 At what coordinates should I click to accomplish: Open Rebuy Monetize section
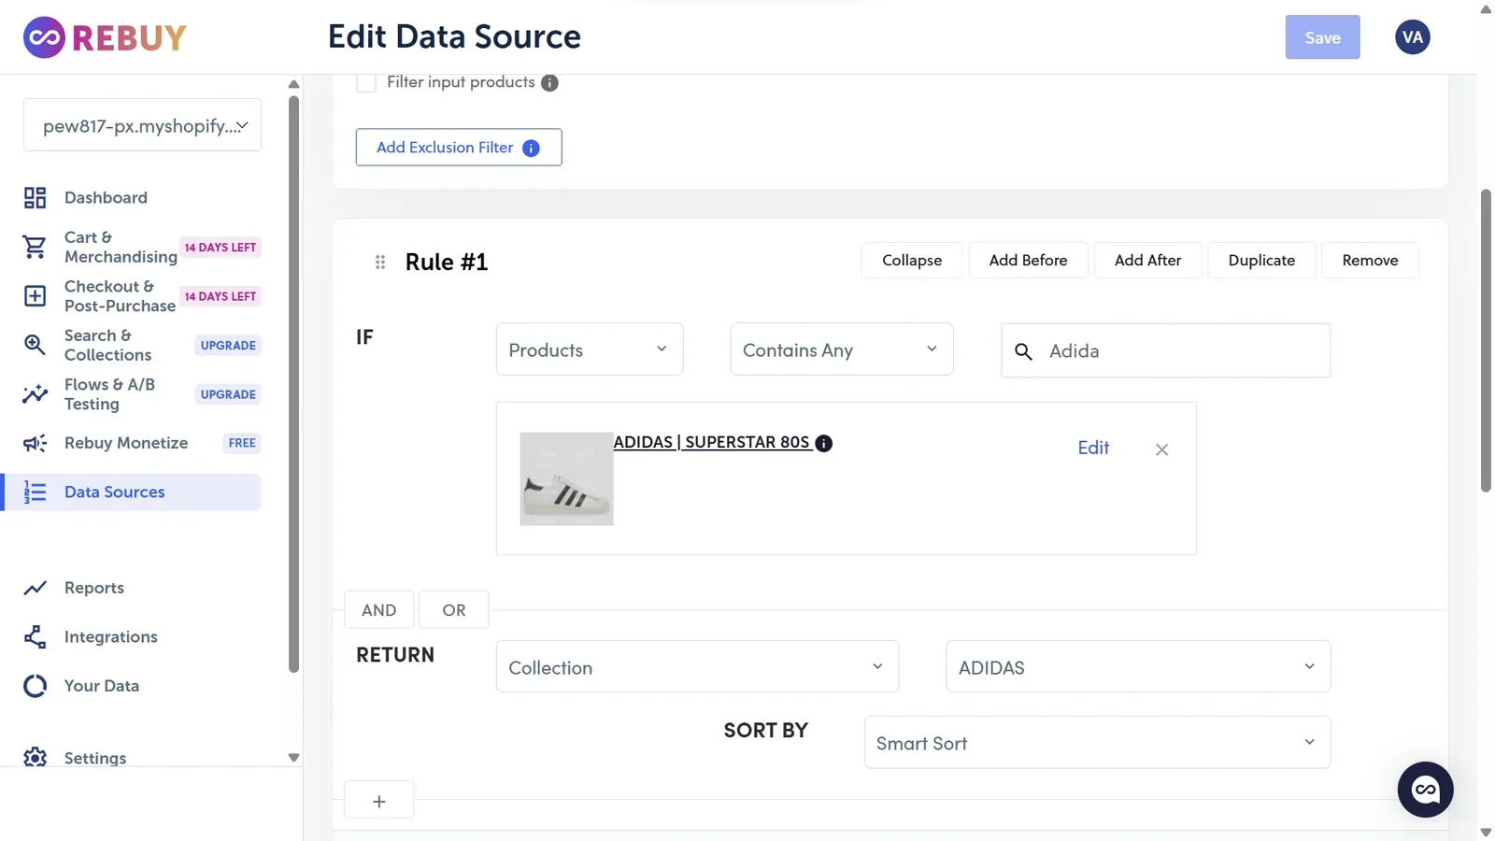126,443
